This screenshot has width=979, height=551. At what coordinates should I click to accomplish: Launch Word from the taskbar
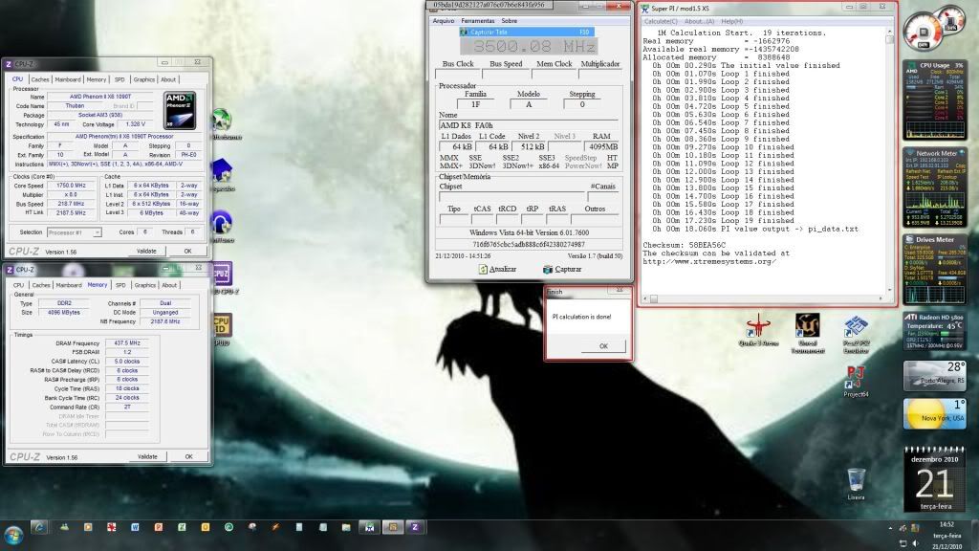[x=135, y=527]
